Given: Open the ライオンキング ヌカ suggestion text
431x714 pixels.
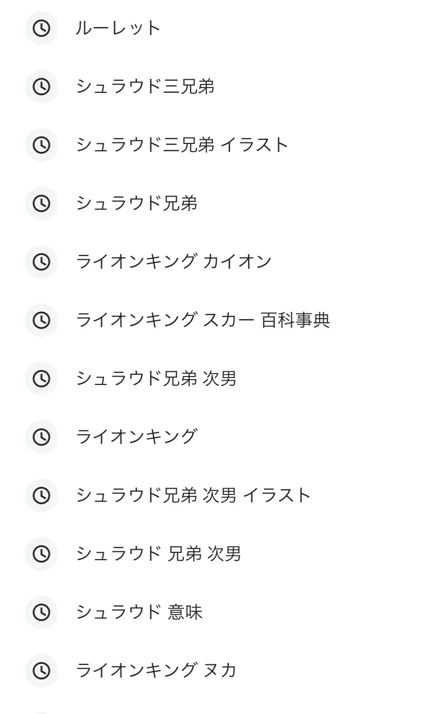Looking at the screenshot, I should coord(156,671).
